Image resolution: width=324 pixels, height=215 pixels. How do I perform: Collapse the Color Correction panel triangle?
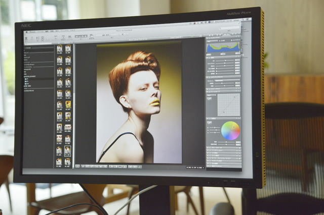(208, 119)
